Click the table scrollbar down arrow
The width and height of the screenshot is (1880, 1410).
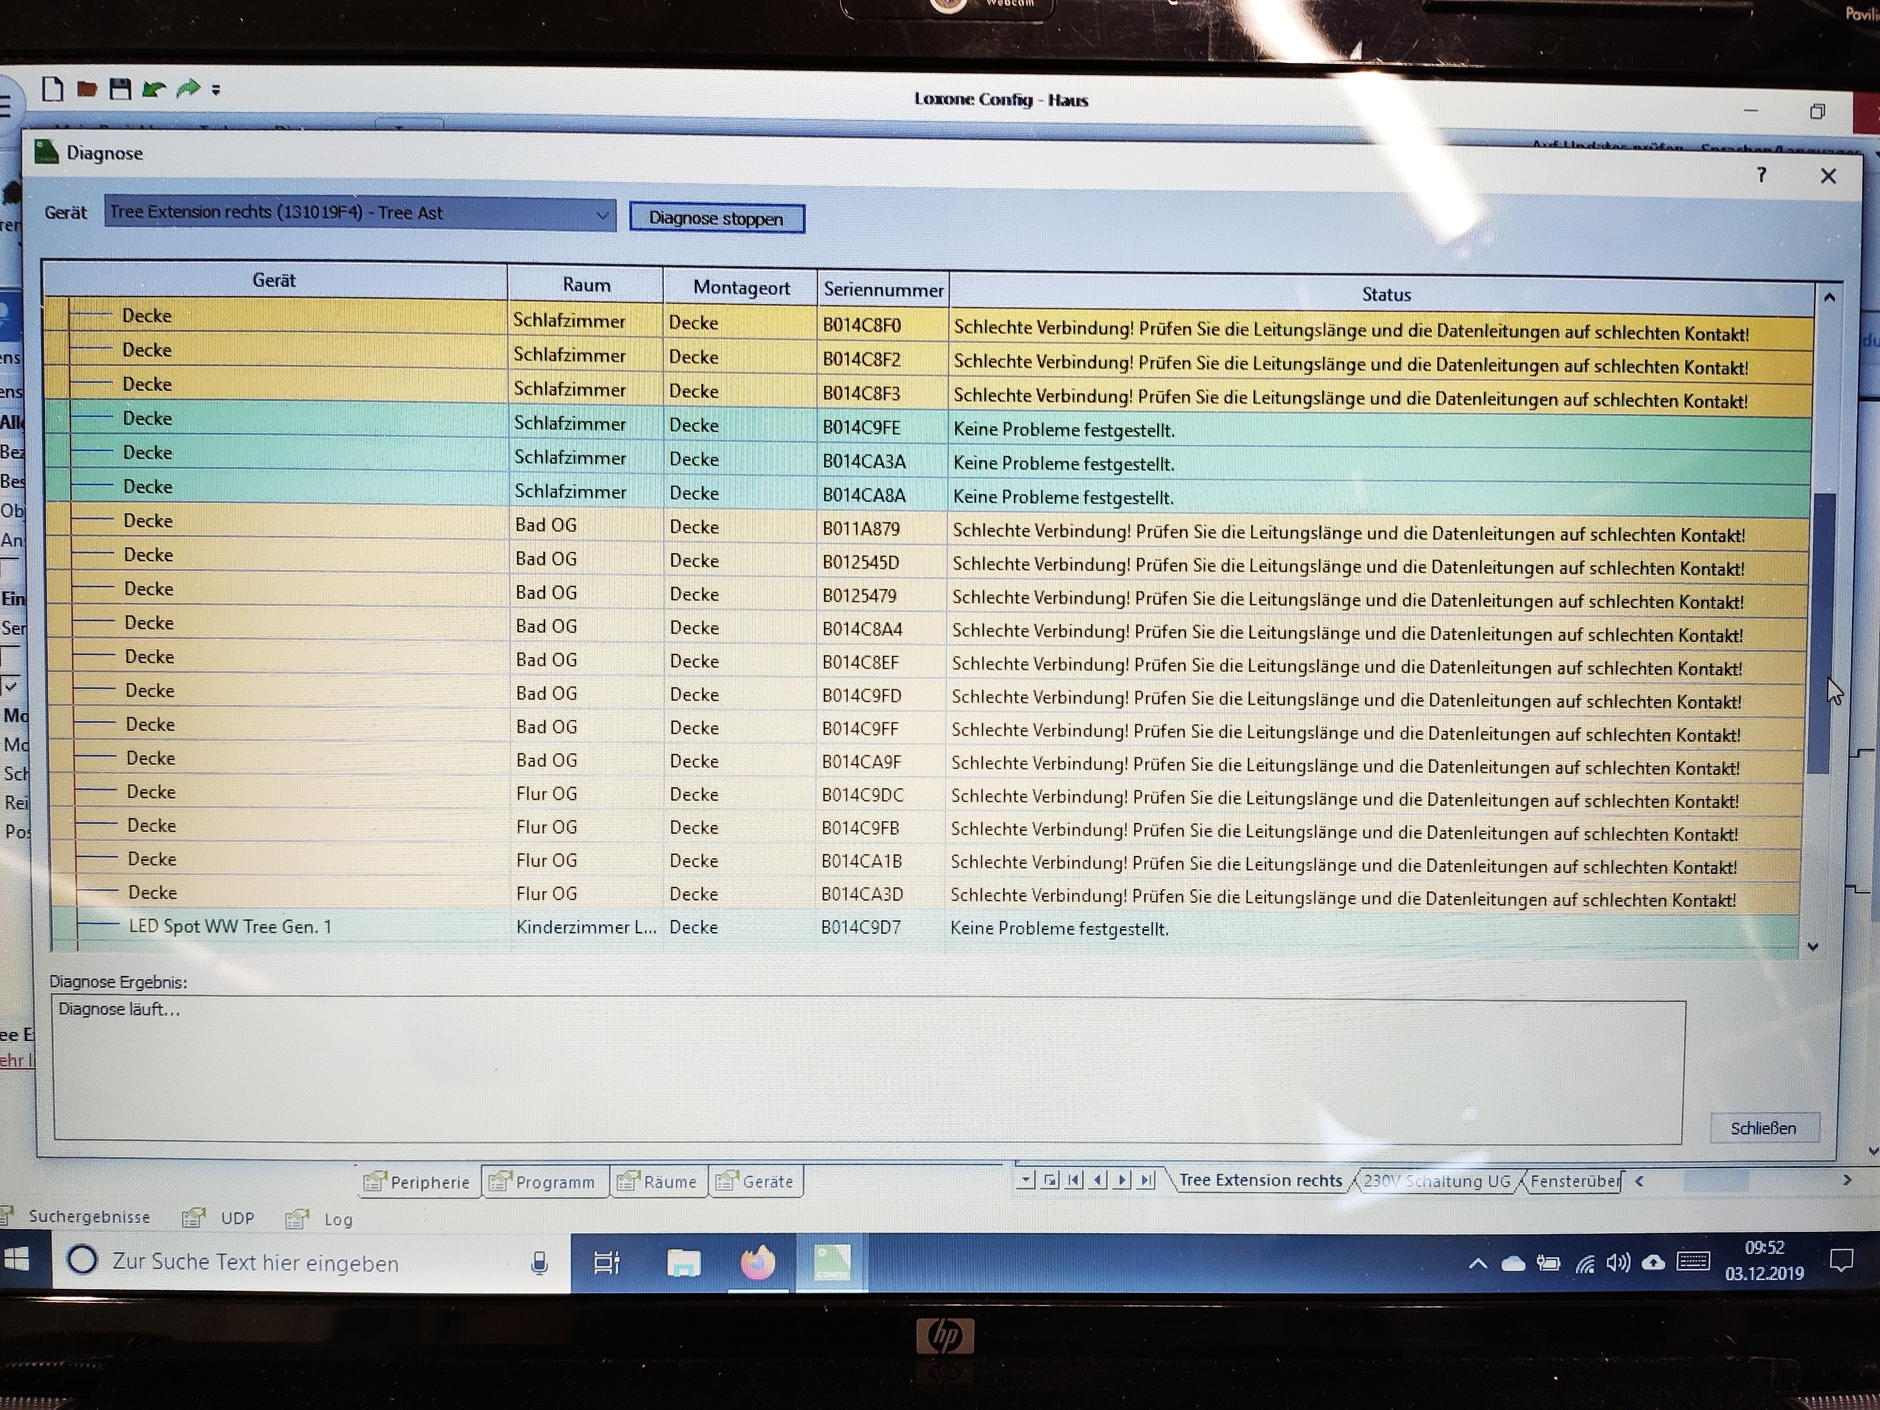click(x=1812, y=946)
